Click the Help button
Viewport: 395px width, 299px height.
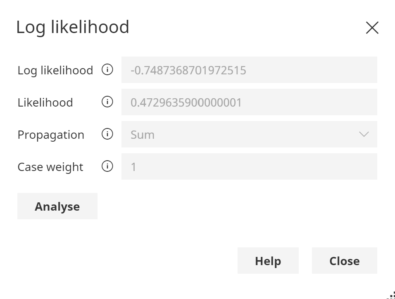pos(268,261)
